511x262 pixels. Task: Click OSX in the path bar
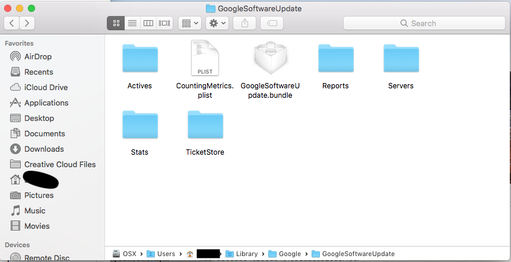click(x=125, y=254)
